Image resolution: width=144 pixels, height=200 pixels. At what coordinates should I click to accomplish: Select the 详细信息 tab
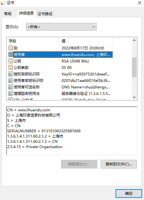(x=26, y=13)
